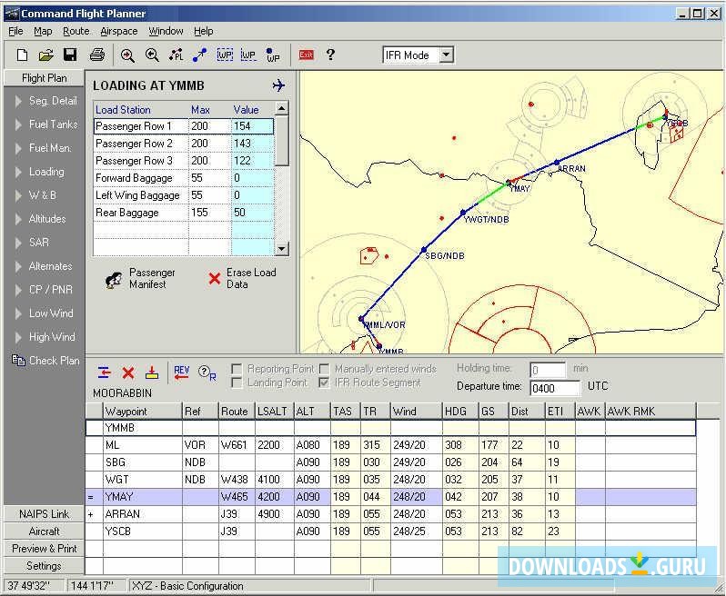Click the New flight plan icon
Image resolution: width=726 pixels, height=596 pixels.
click(x=22, y=55)
